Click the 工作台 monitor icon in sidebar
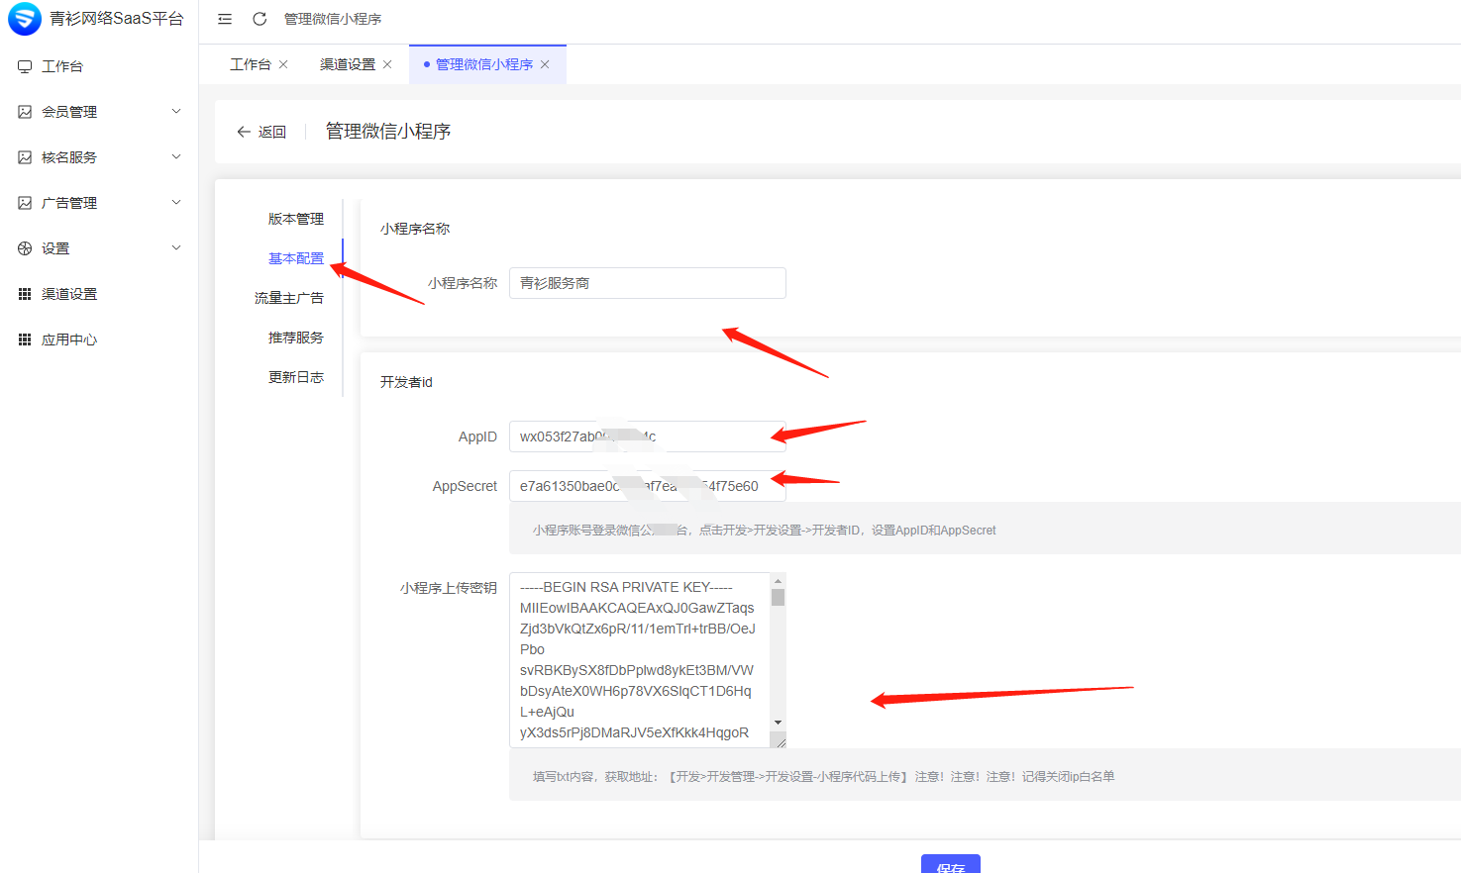1461x873 pixels. tap(25, 66)
